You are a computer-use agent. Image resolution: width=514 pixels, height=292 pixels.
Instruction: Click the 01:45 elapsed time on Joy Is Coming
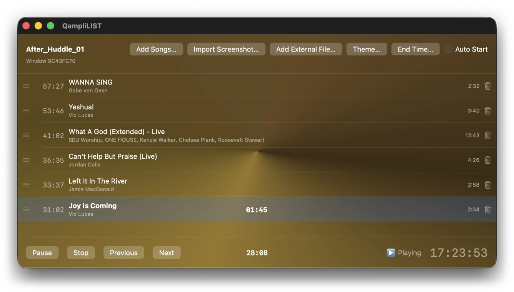click(x=257, y=210)
